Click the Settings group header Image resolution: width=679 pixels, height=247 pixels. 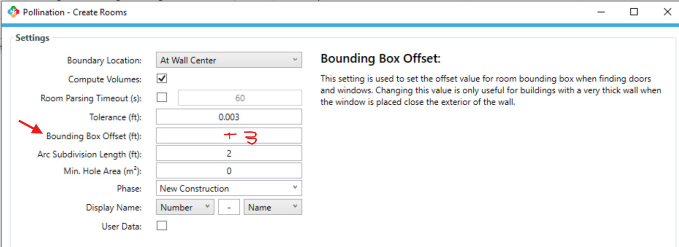(x=32, y=37)
